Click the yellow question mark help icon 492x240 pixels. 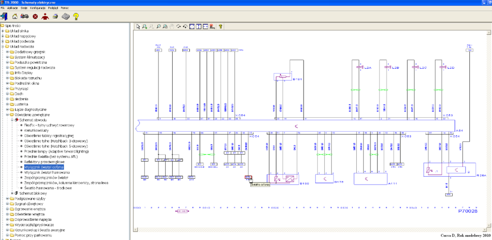[76, 16]
